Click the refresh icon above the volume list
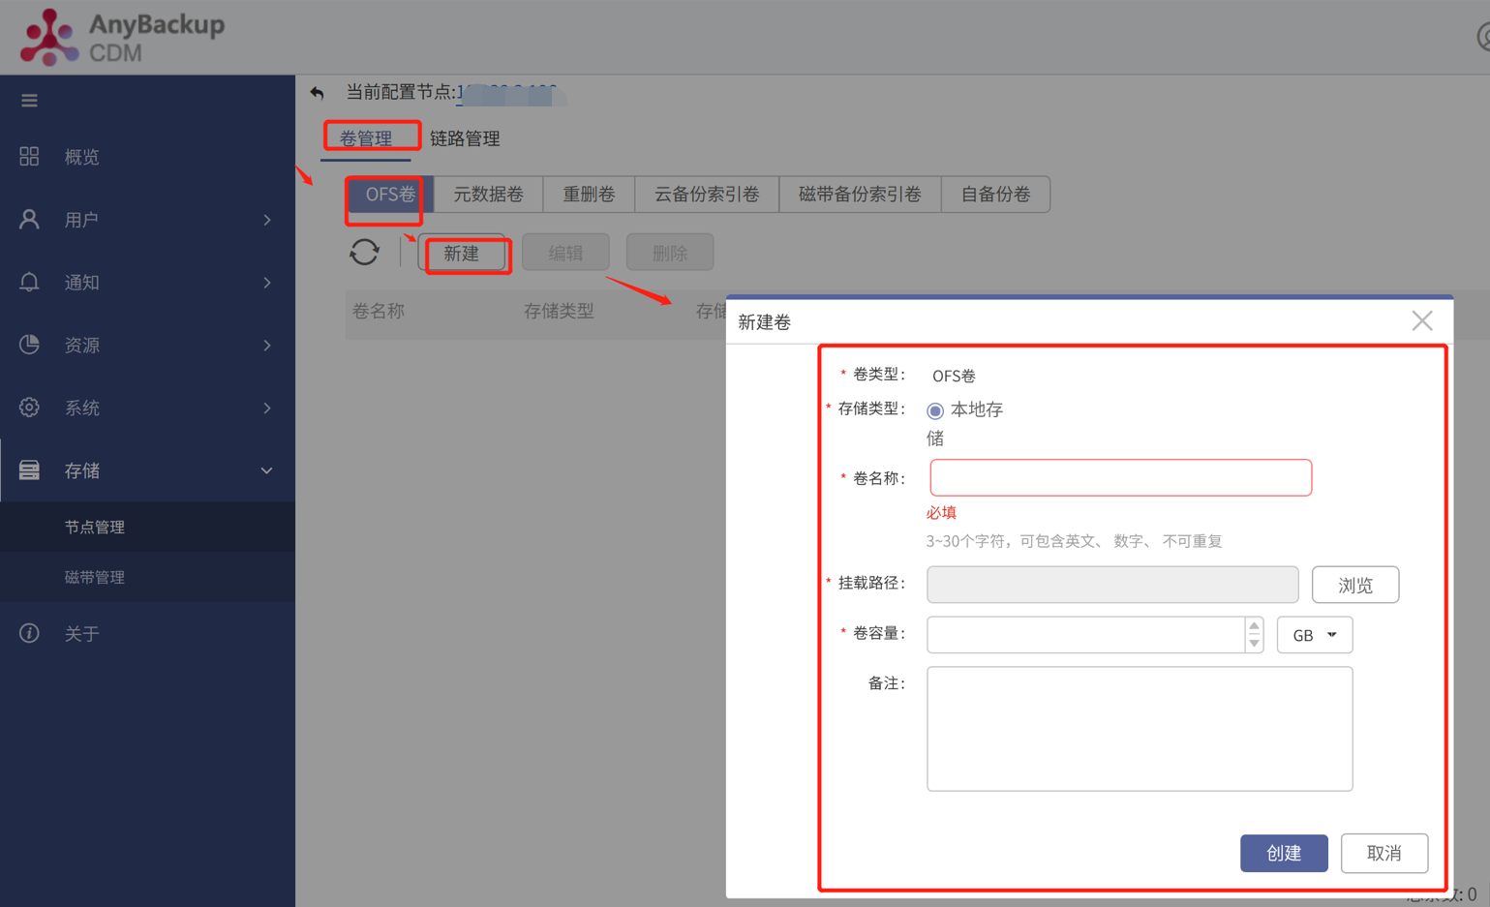This screenshot has height=907, width=1490. (365, 252)
